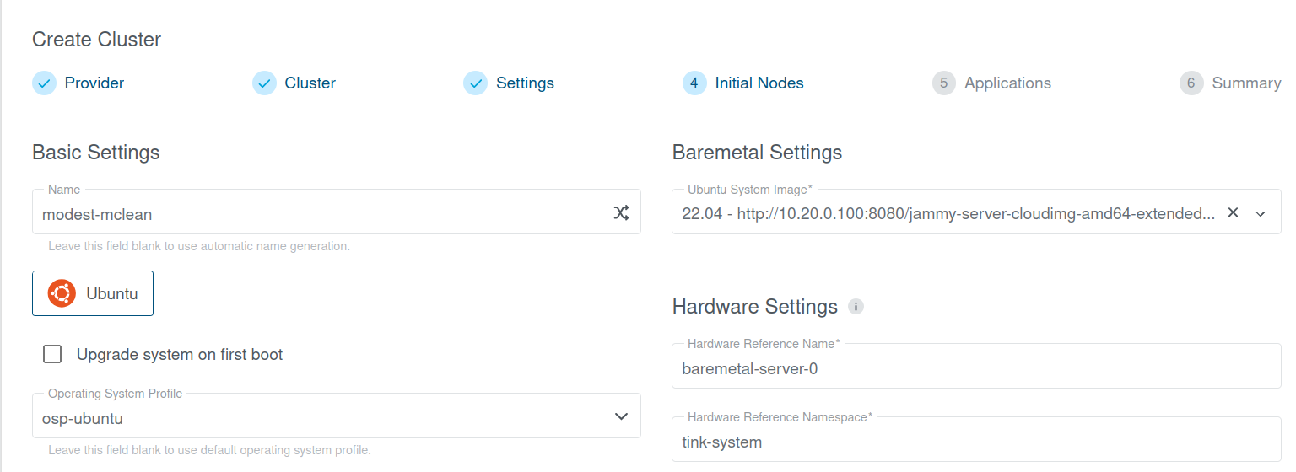The image size is (1296, 472).
Task: Select the Ubuntu operating system button
Action: tap(93, 293)
